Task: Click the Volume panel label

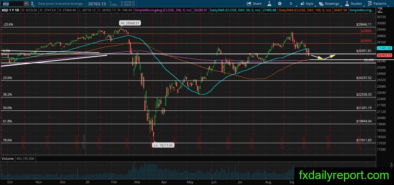Action: [x=8, y=159]
